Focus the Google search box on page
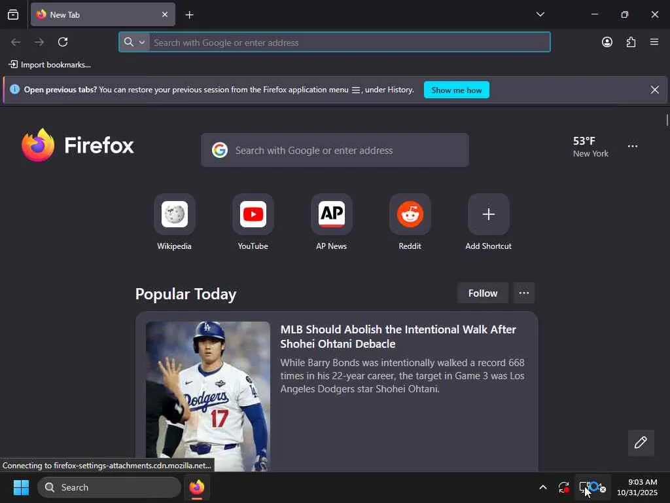670x503 pixels. (334, 150)
